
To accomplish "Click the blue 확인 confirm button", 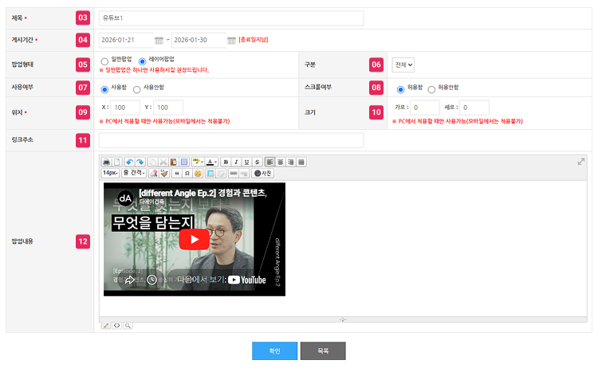I will point(274,350).
